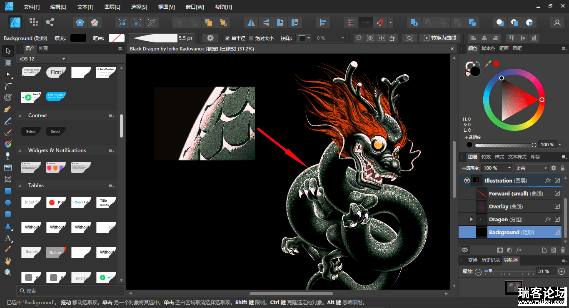
Task: Hide the Overlay layer via its checkbox
Action: (557, 206)
